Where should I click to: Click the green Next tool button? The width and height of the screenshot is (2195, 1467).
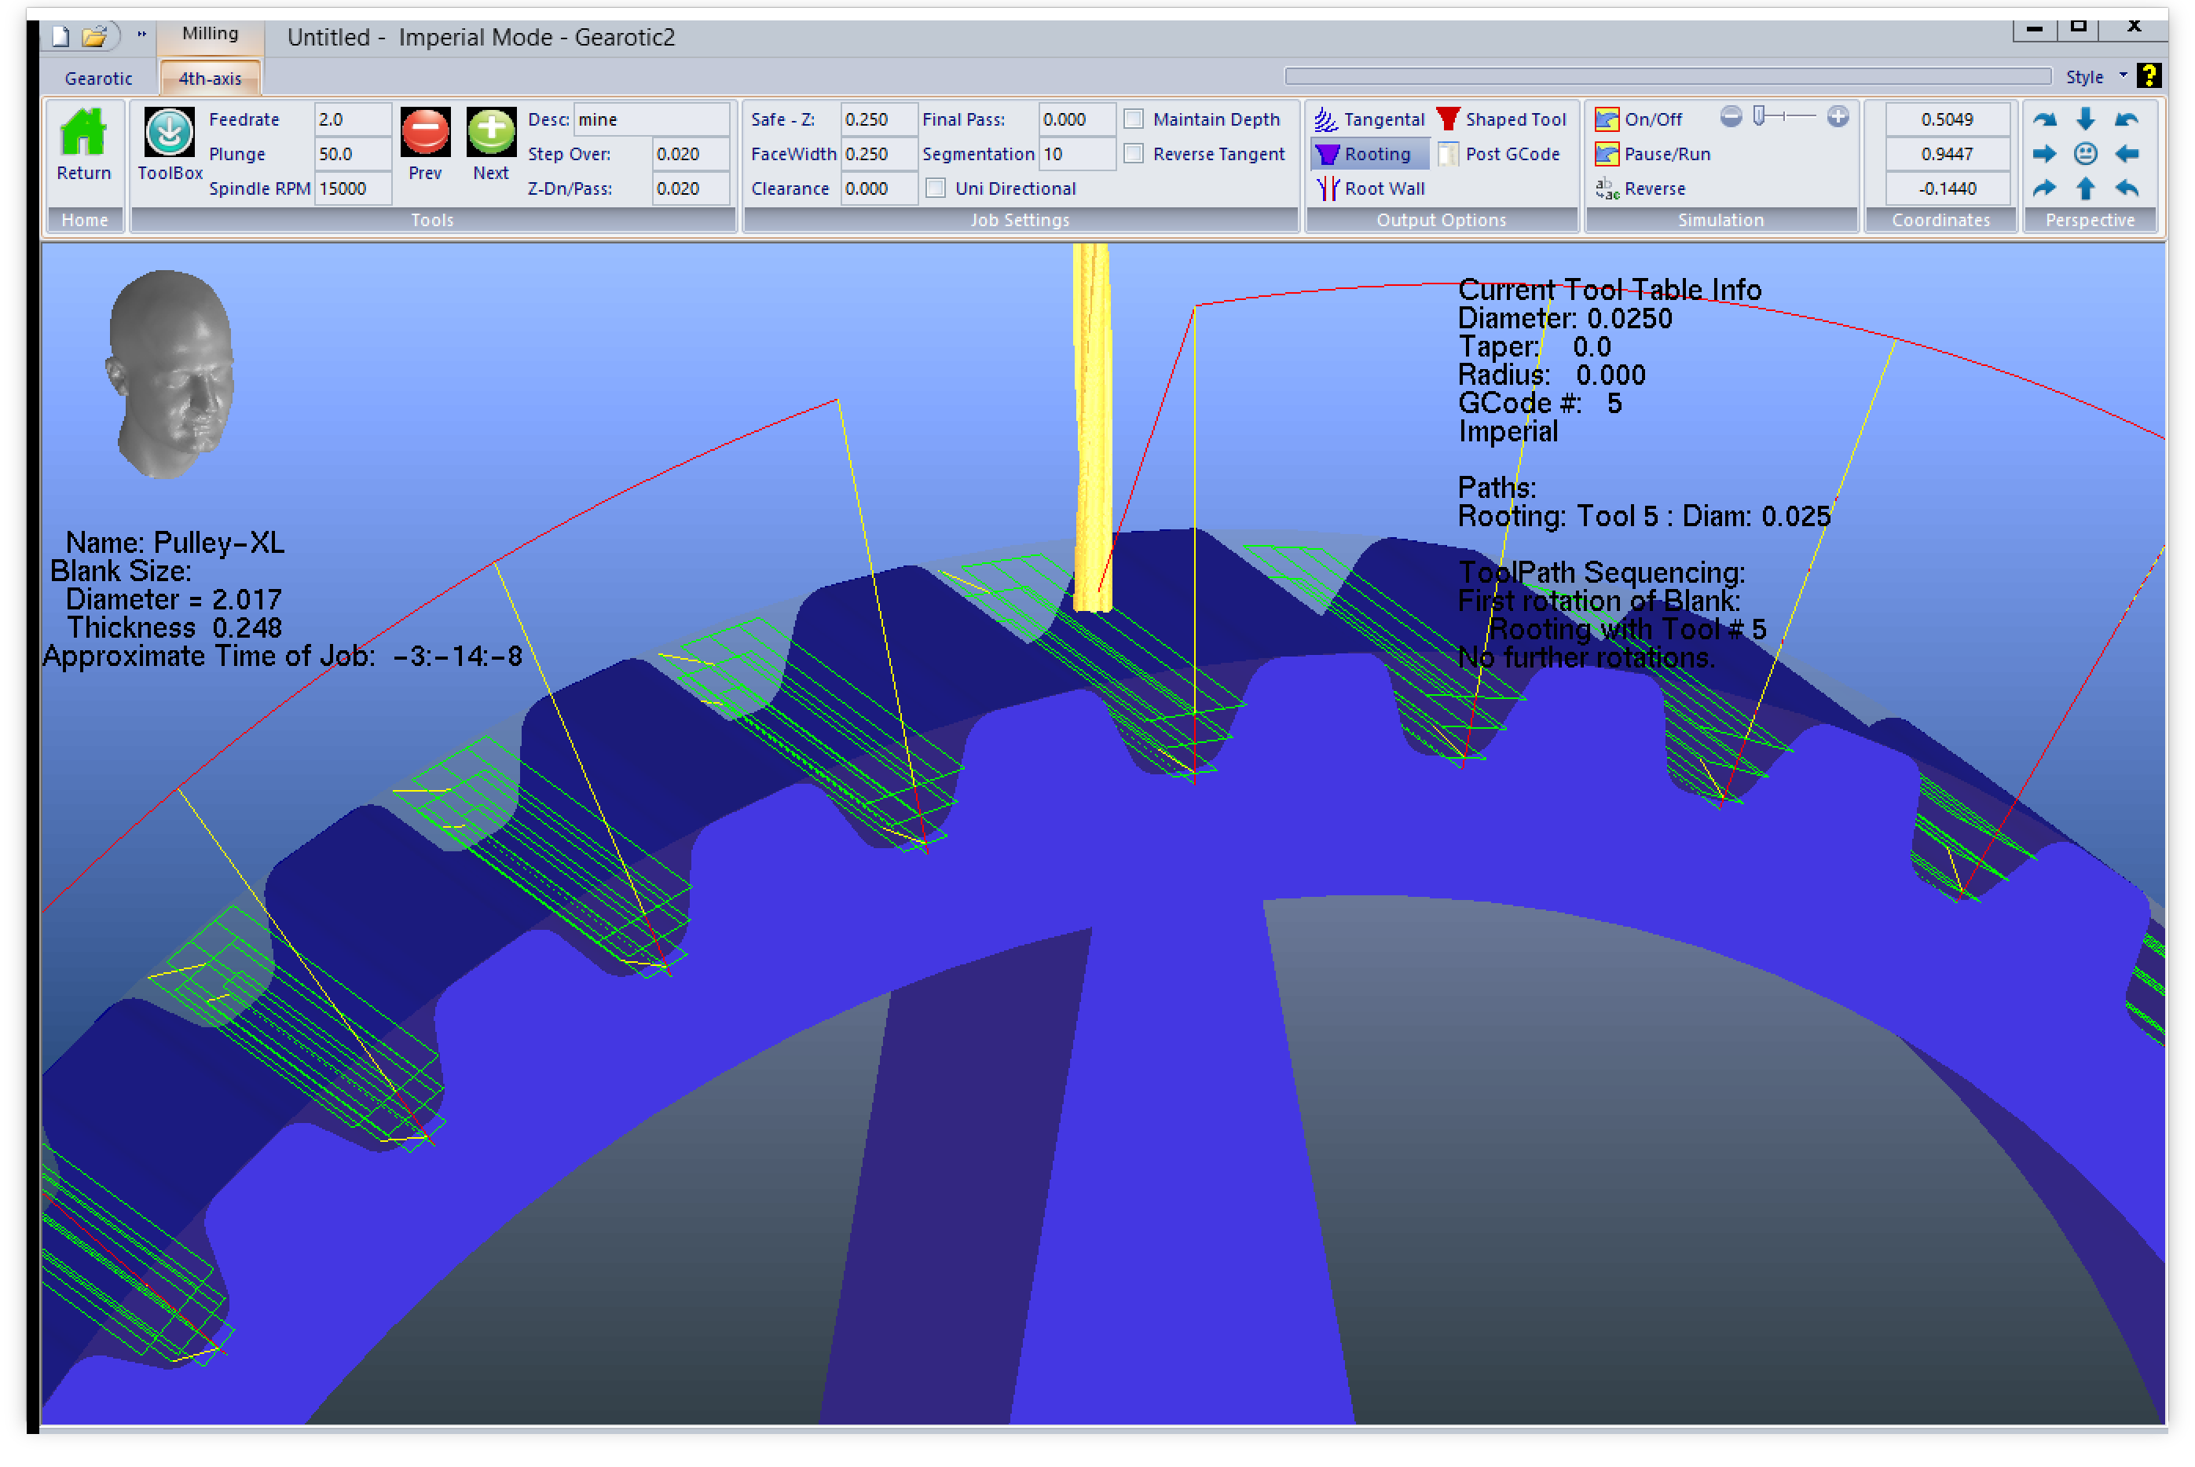(x=490, y=133)
